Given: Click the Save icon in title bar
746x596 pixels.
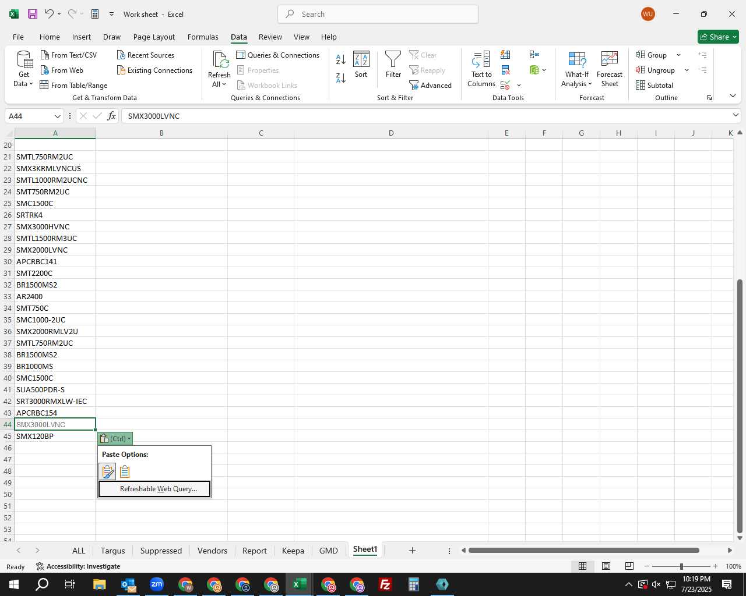Looking at the screenshot, I should (x=33, y=14).
